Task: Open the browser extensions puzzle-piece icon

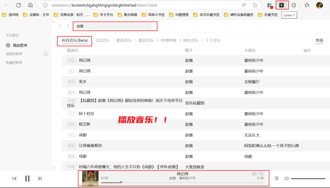Action: (x=294, y=5)
